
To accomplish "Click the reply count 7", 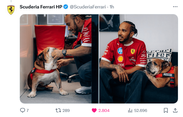I will coord(28,110).
